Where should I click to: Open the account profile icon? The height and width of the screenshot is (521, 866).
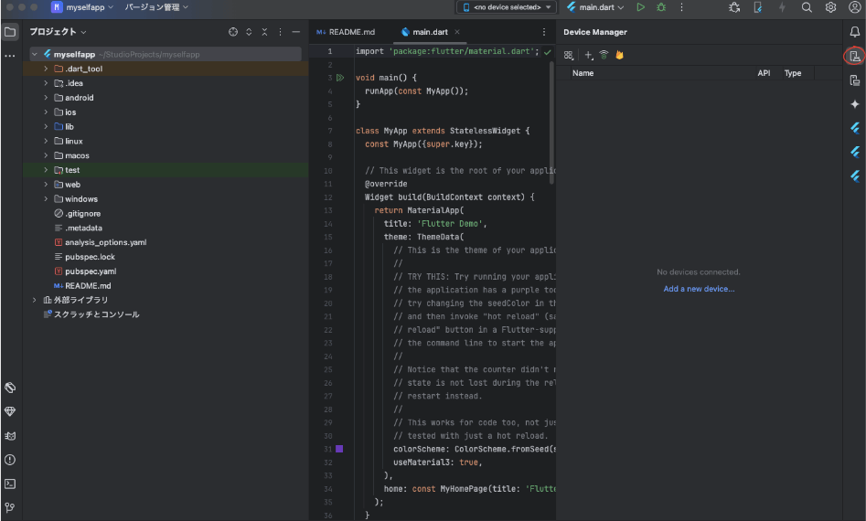click(x=854, y=7)
